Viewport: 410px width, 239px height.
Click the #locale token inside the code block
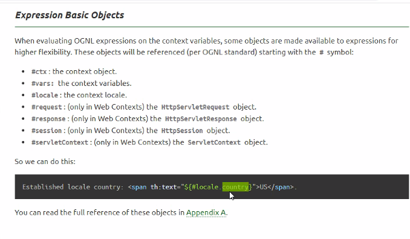point(205,187)
